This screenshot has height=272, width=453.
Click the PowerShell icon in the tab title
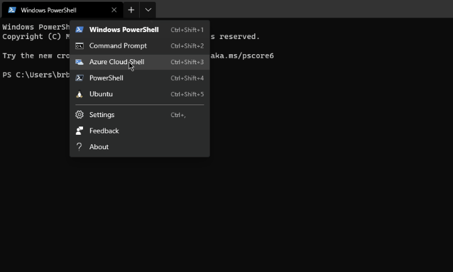pos(12,10)
